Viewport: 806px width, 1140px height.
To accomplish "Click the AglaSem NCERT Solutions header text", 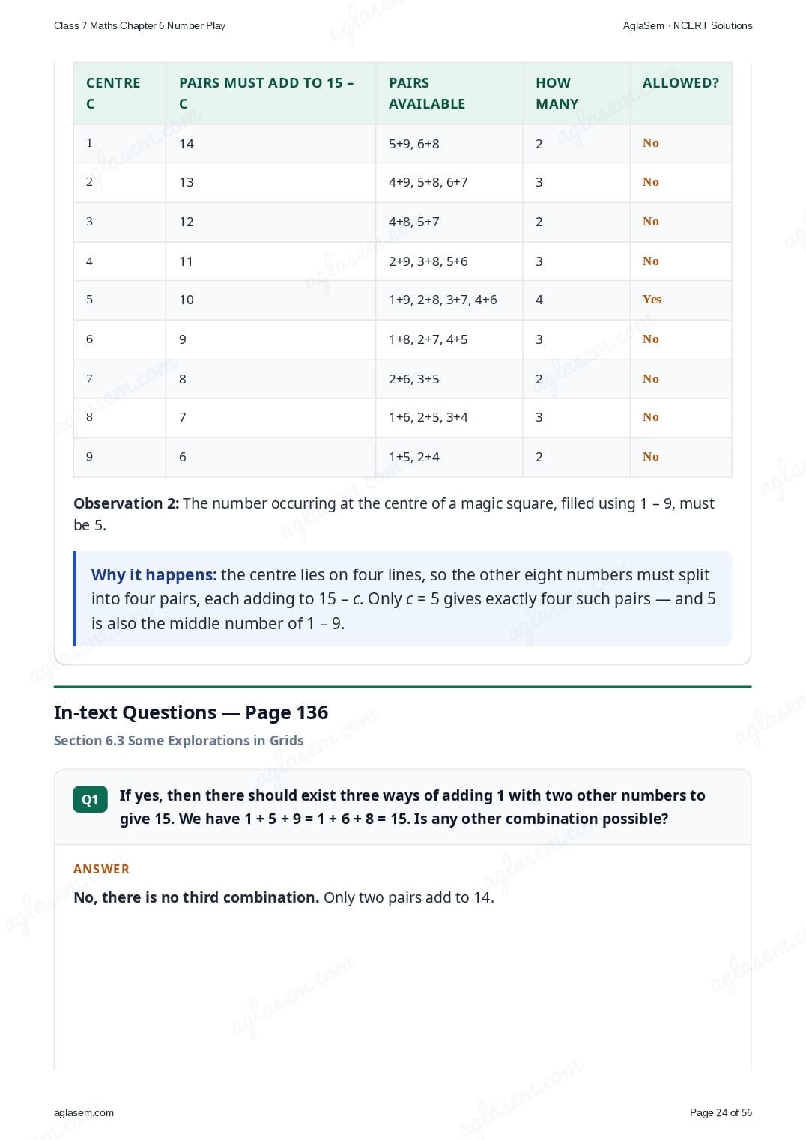I will [x=688, y=25].
